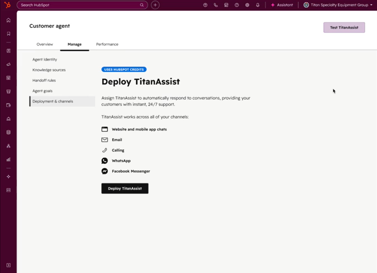
Task: Switch to the Overview tab
Action: tap(45, 44)
